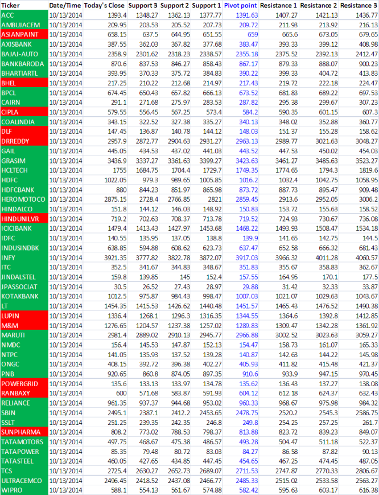Viewport: 379px width, 495px height.
Task: Click the red BHEL ticker cell
Action: (24, 83)
